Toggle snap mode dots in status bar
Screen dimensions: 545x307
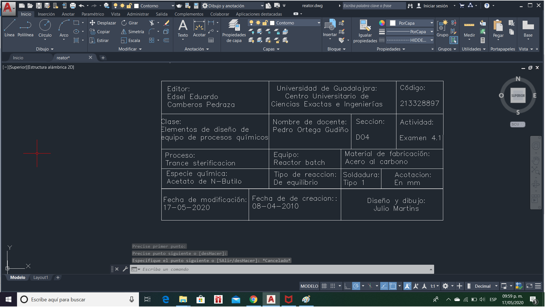coord(333,286)
